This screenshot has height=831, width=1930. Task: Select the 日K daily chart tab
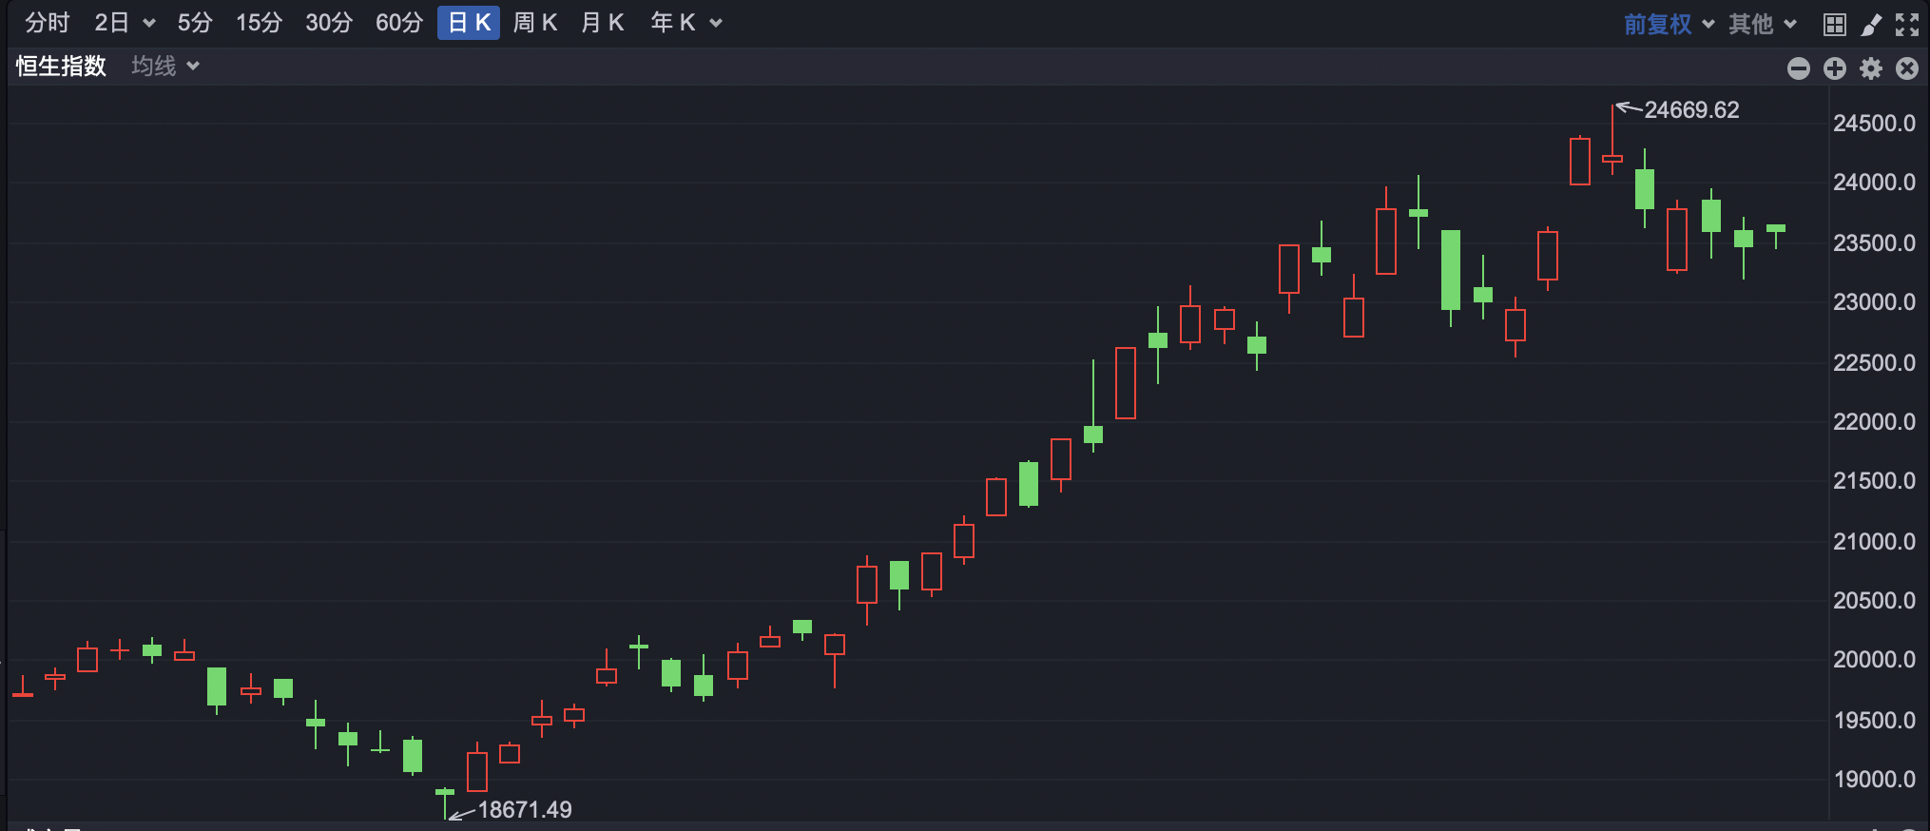click(x=469, y=23)
